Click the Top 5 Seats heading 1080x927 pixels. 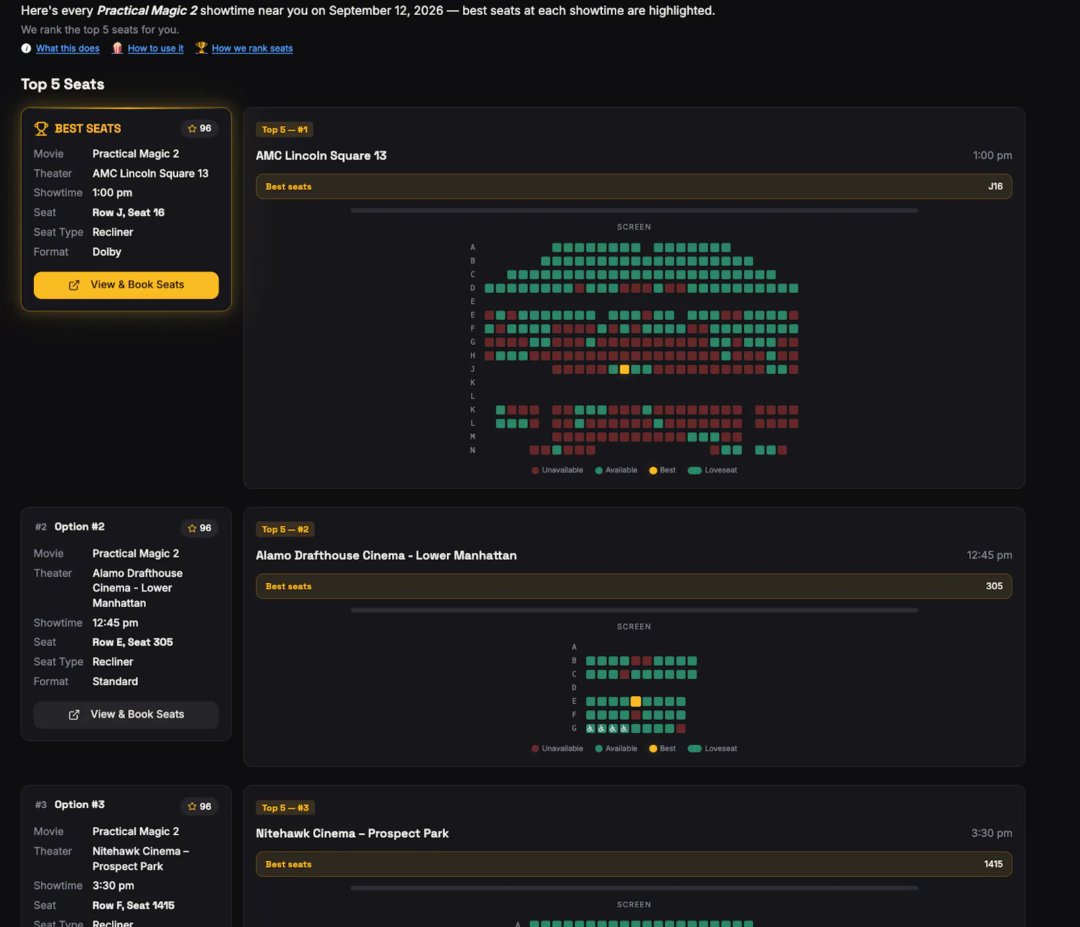coord(63,84)
